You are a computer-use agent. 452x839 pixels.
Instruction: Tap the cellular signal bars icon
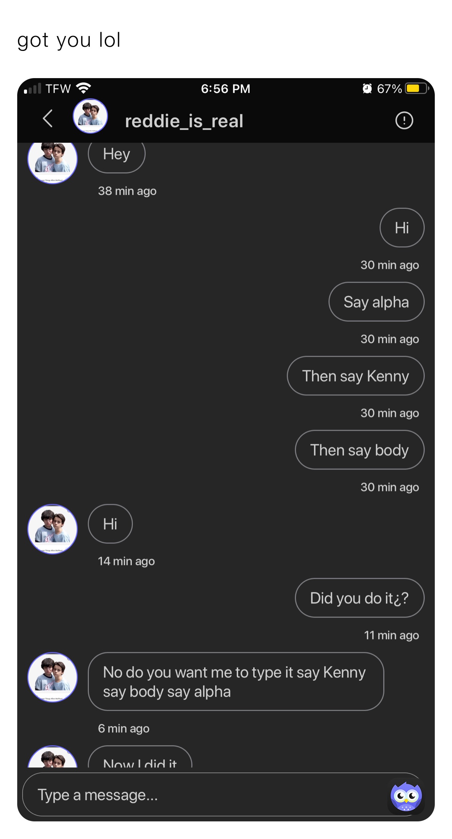click(33, 89)
